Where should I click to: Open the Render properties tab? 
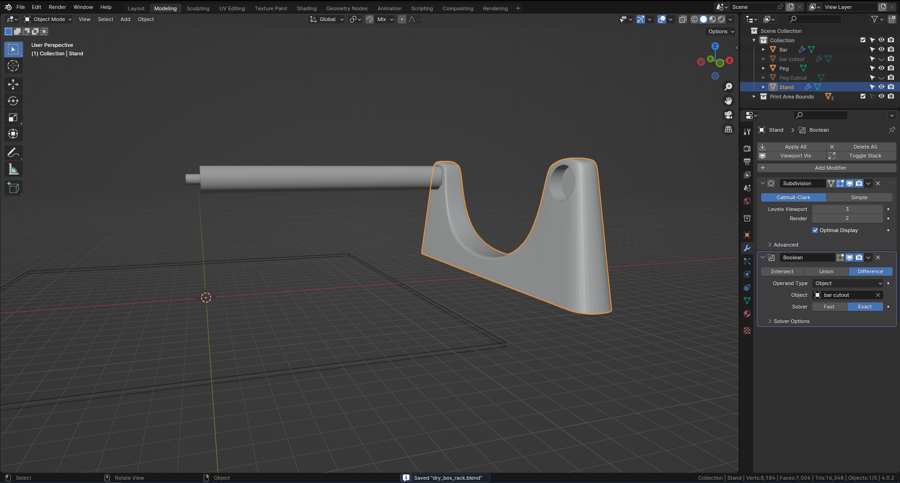click(x=747, y=149)
